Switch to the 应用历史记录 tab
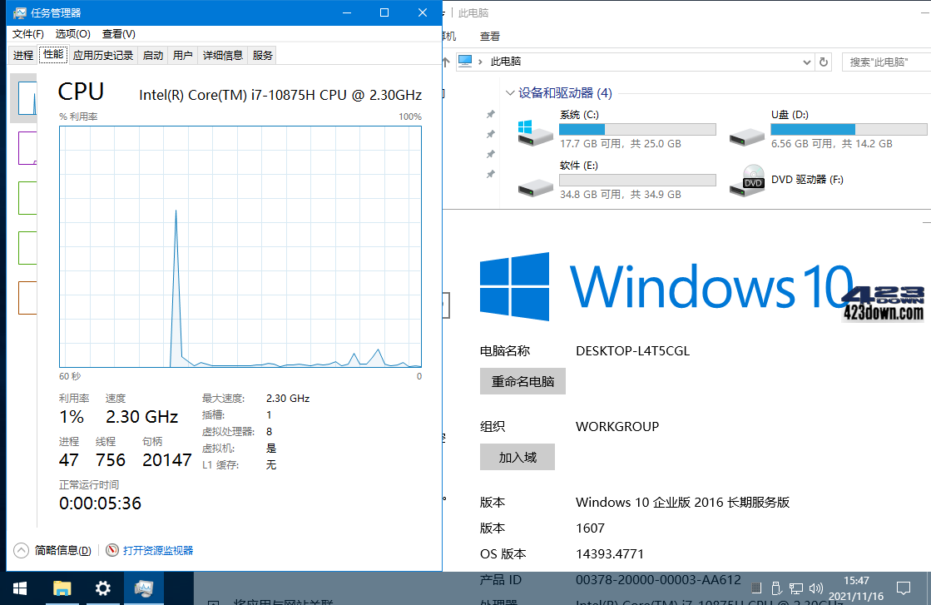 pos(103,55)
